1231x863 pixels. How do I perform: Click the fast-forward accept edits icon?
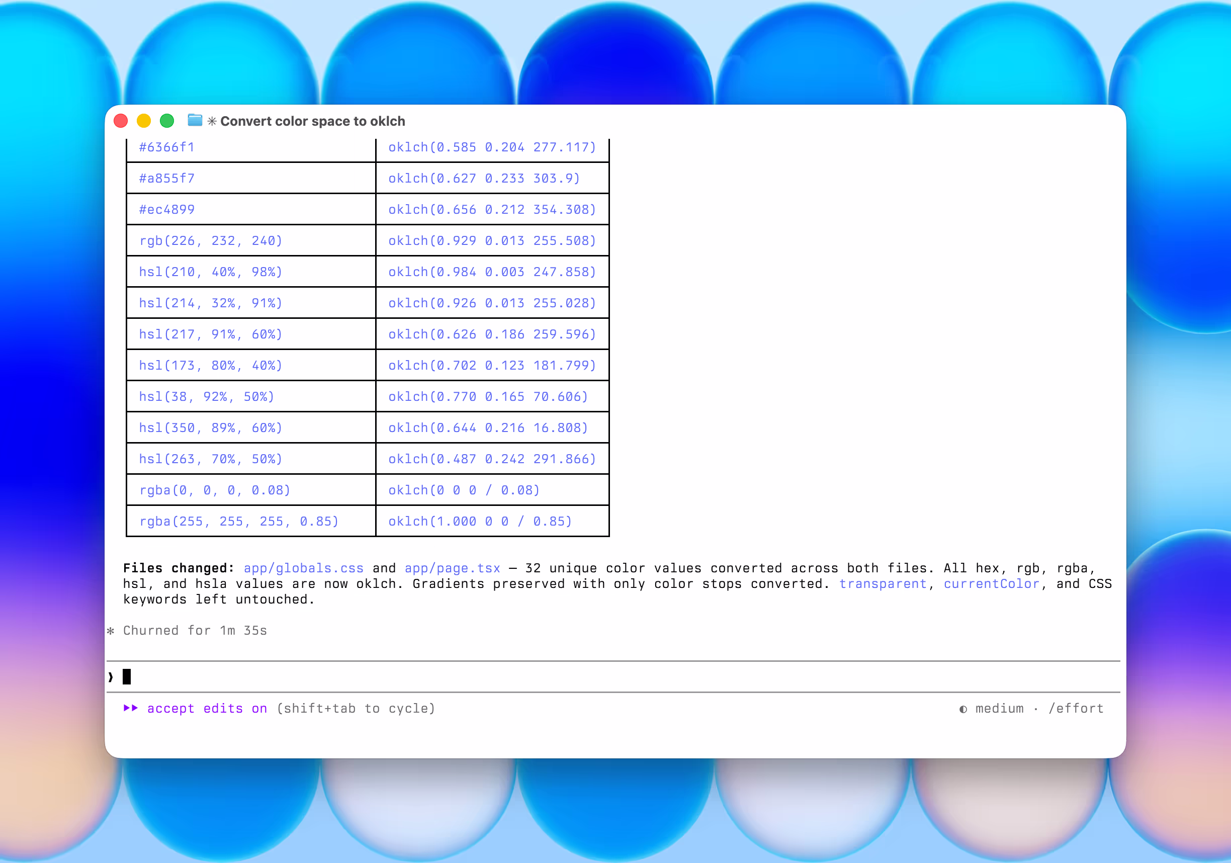coord(131,708)
